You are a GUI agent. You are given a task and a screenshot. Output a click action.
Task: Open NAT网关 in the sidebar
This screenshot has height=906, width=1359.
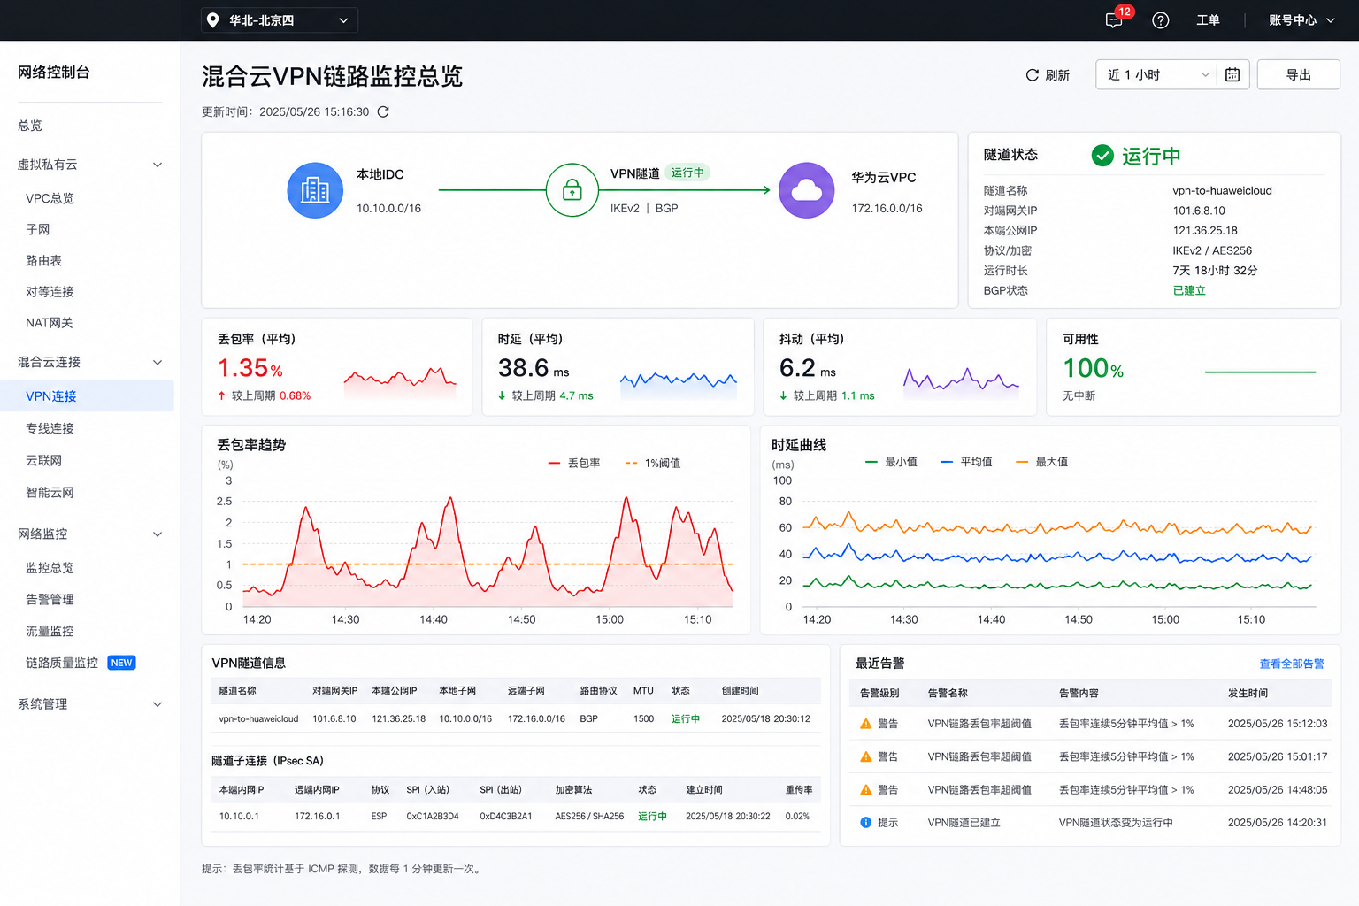pos(49,323)
